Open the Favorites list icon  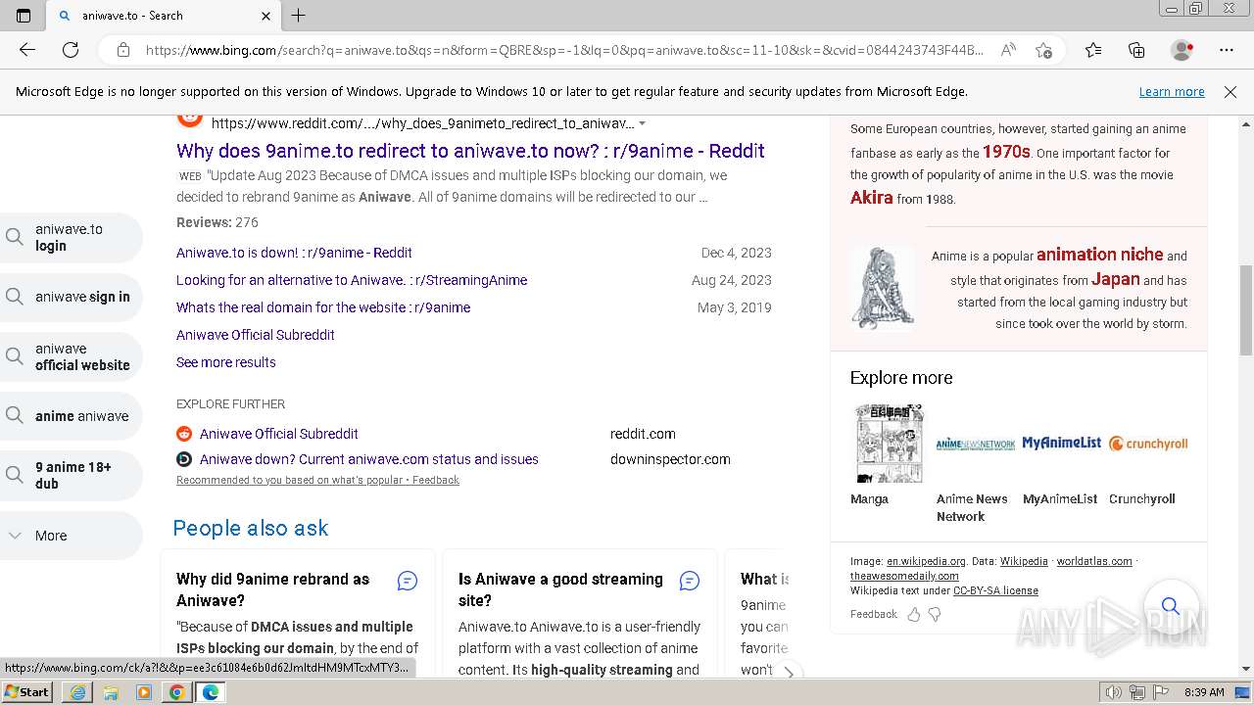[1093, 50]
